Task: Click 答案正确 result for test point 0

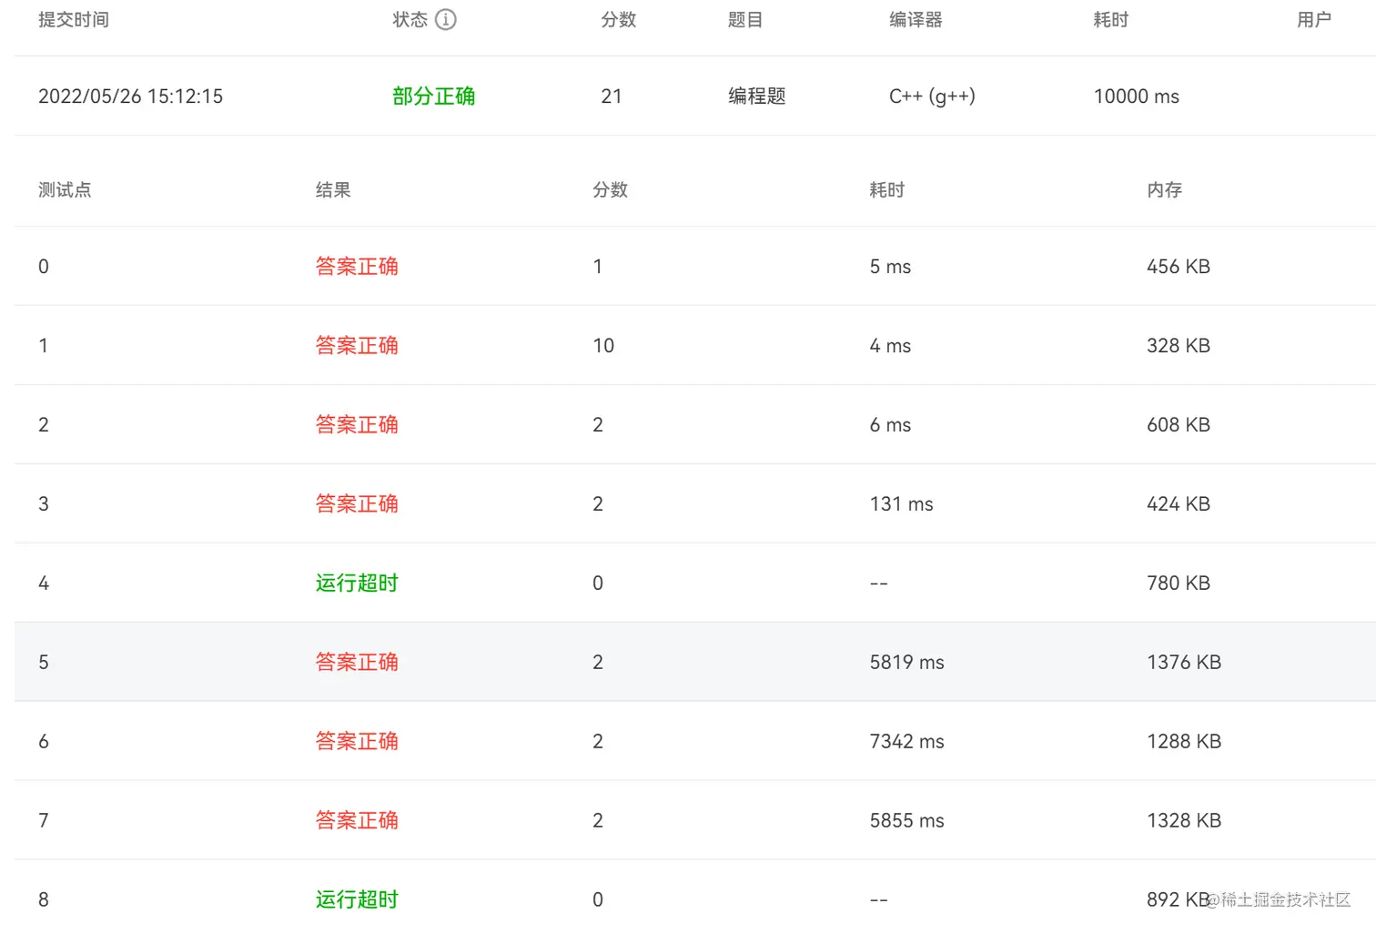Action: pos(357,266)
